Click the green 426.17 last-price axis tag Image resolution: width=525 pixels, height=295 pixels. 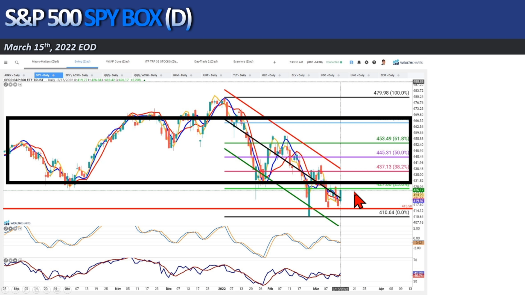click(x=418, y=190)
